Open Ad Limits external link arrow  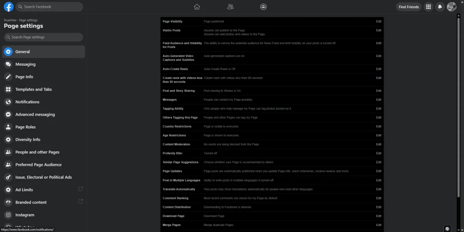[x=80, y=189]
